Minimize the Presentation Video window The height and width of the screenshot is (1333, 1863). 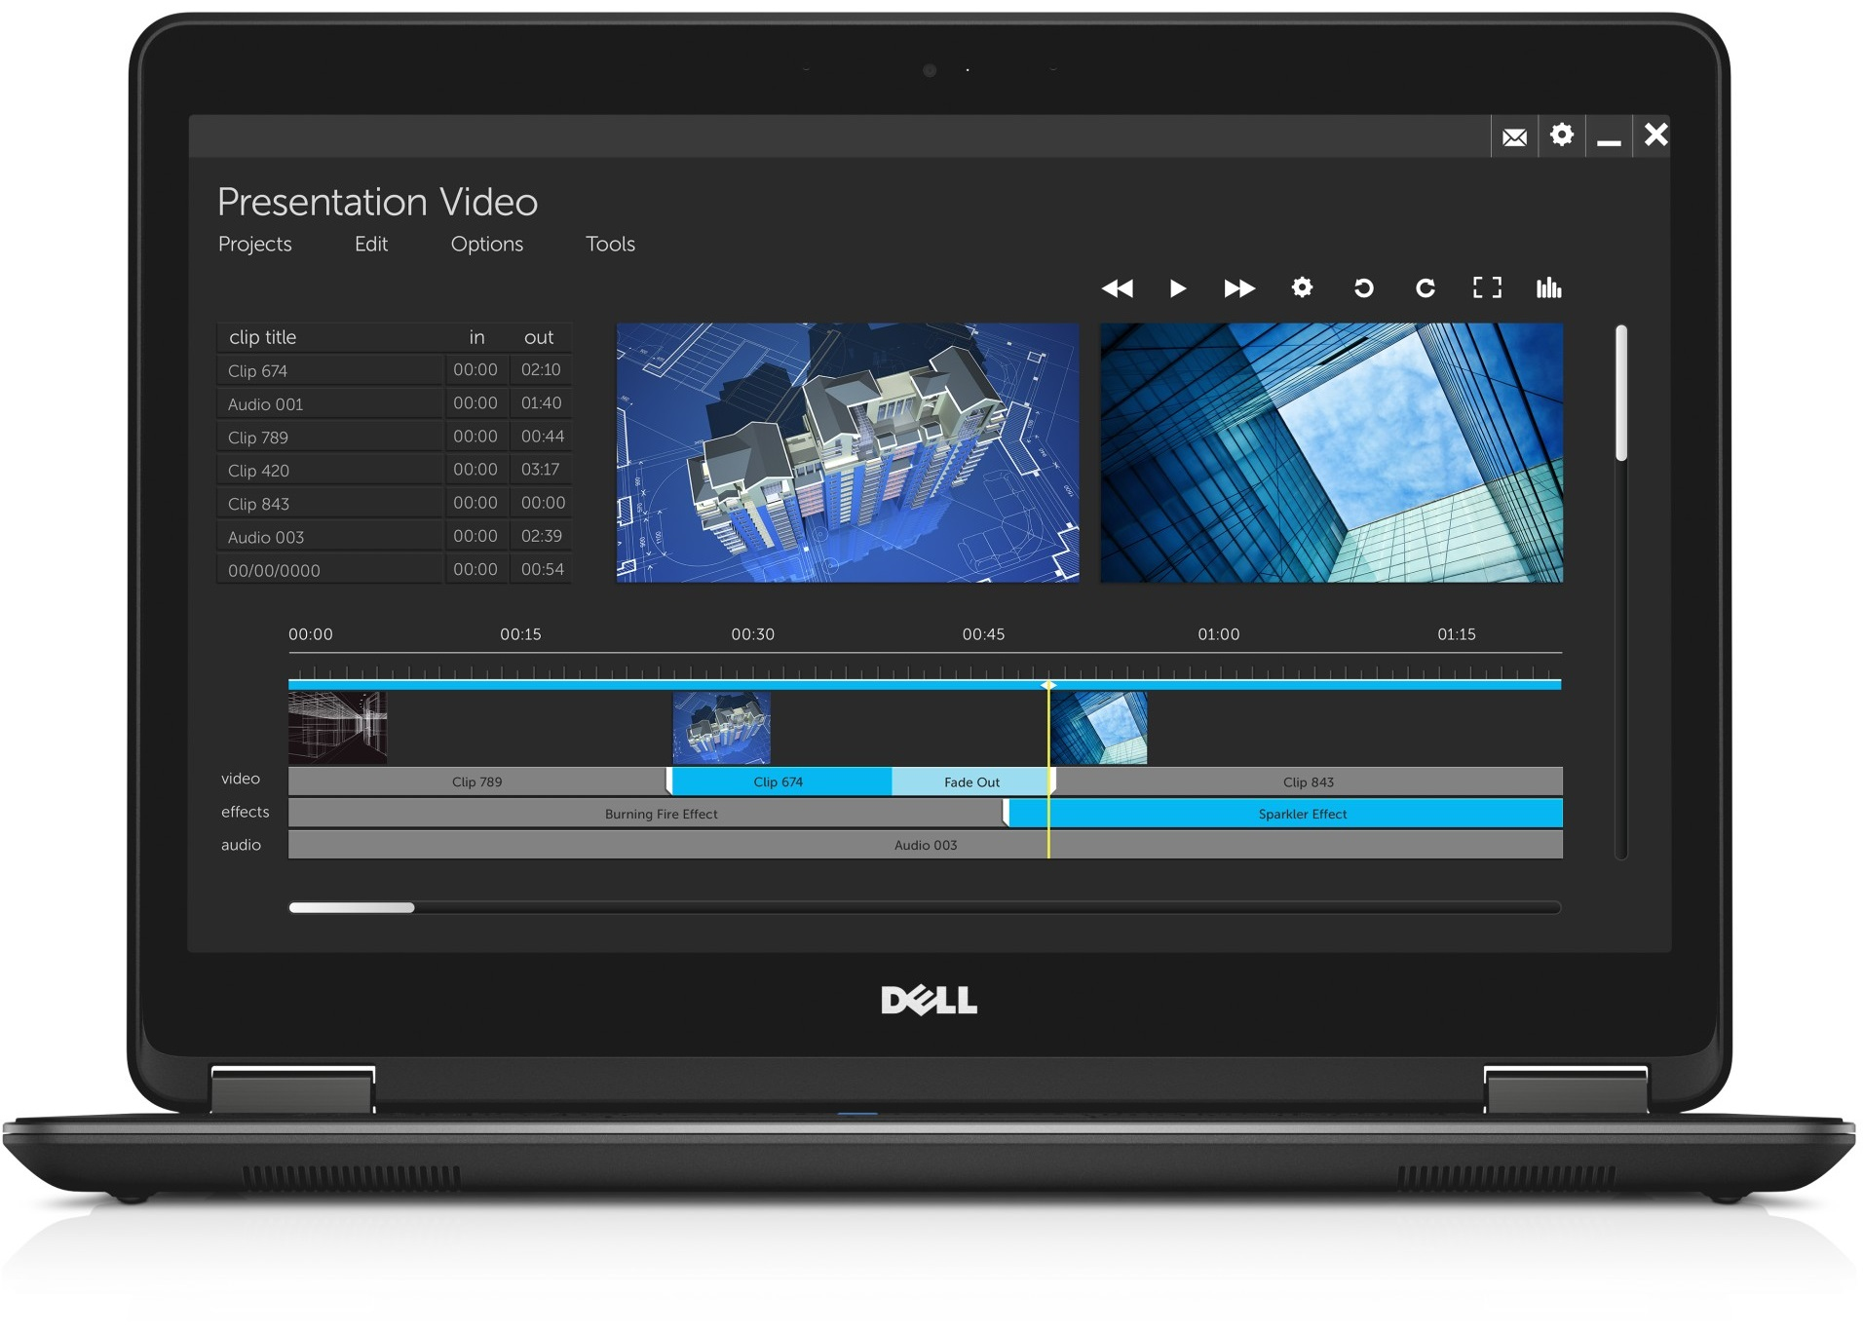[x=1609, y=143]
